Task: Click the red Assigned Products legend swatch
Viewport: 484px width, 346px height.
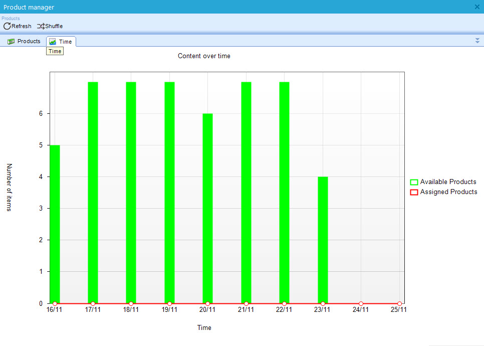Action: click(414, 192)
